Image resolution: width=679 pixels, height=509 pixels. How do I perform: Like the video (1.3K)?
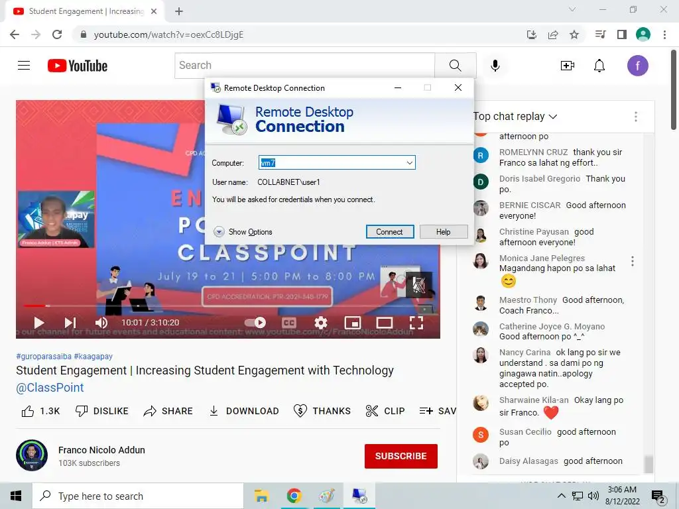click(x=40, y=411)
